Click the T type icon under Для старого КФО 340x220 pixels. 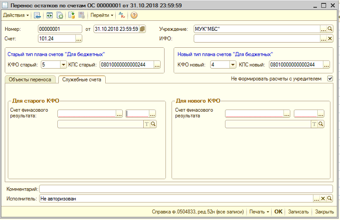147,124
